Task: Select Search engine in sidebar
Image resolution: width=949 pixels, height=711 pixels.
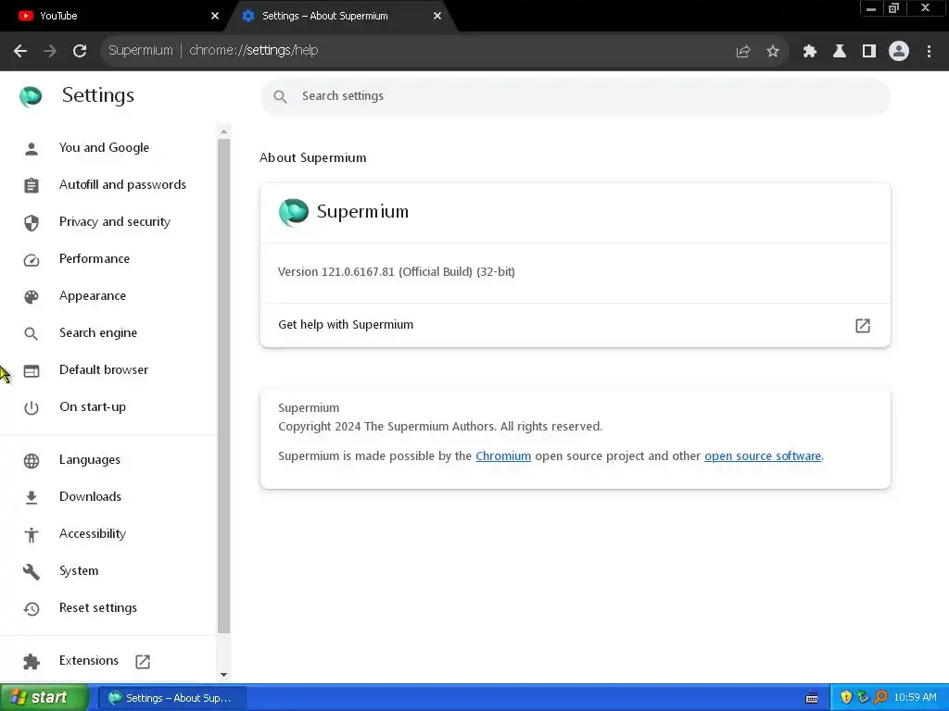Action: point(98,332)
